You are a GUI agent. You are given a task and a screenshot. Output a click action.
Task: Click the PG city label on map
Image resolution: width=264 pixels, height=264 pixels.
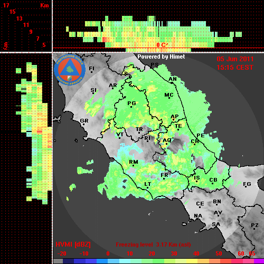[131, 103]
